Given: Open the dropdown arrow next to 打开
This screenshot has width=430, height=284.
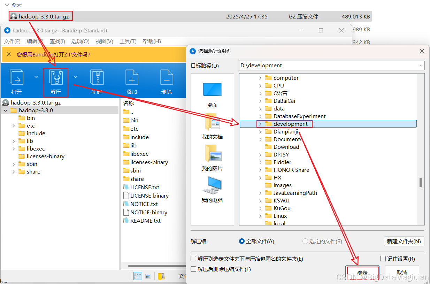Looking at the screenshot, I should 36,77.
